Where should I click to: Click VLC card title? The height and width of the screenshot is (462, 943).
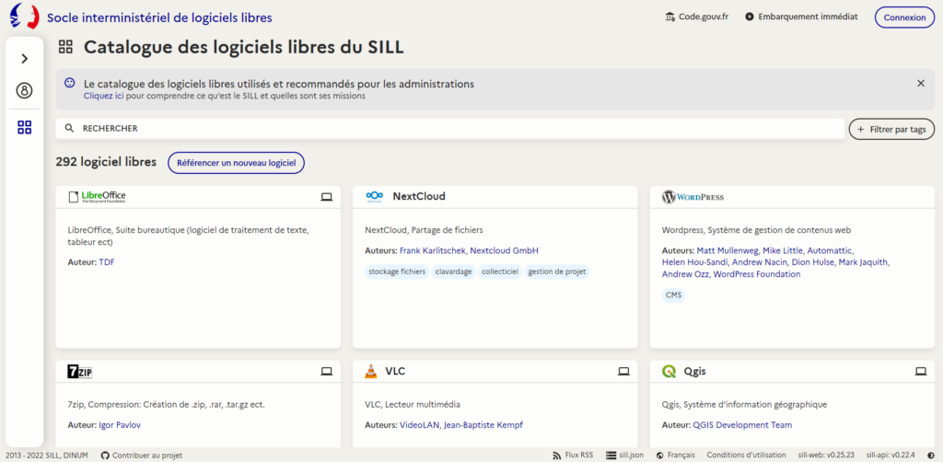tap(395, 371)
